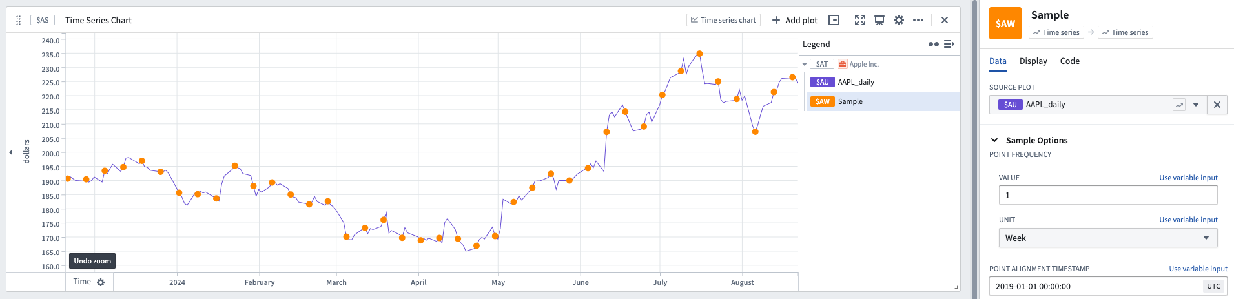Viewport: 1234px width, 299px height.
Task: Open source plot dropdown arrow
Action: (x=1196, y=105)
